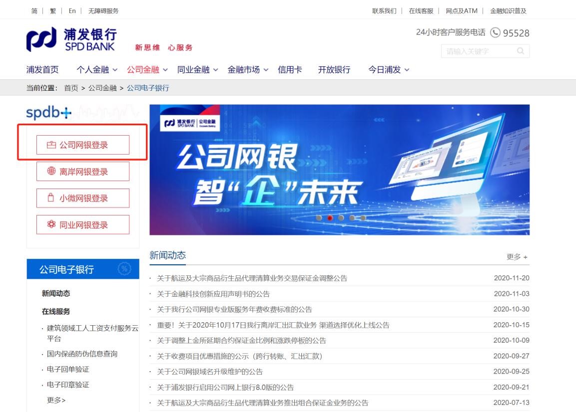Open 2020-11-20 news about 交易保证金调整公告
576x412 pixels.
click(252, 278)
